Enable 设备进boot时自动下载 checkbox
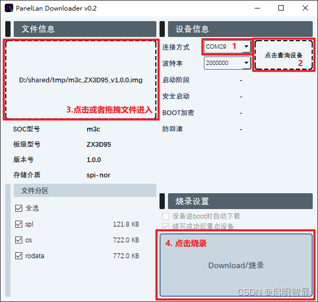Screen dimensions: 318x302 (x=165, y=216)
